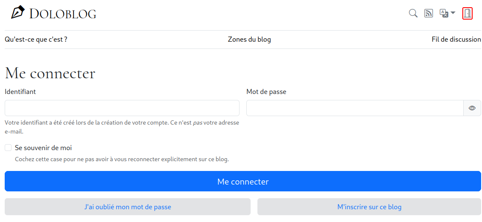Image resolution: width=482 pixels, height=222 pixels.
Task: Focus the Identifiant input field
Action: (x=122, y=108)
